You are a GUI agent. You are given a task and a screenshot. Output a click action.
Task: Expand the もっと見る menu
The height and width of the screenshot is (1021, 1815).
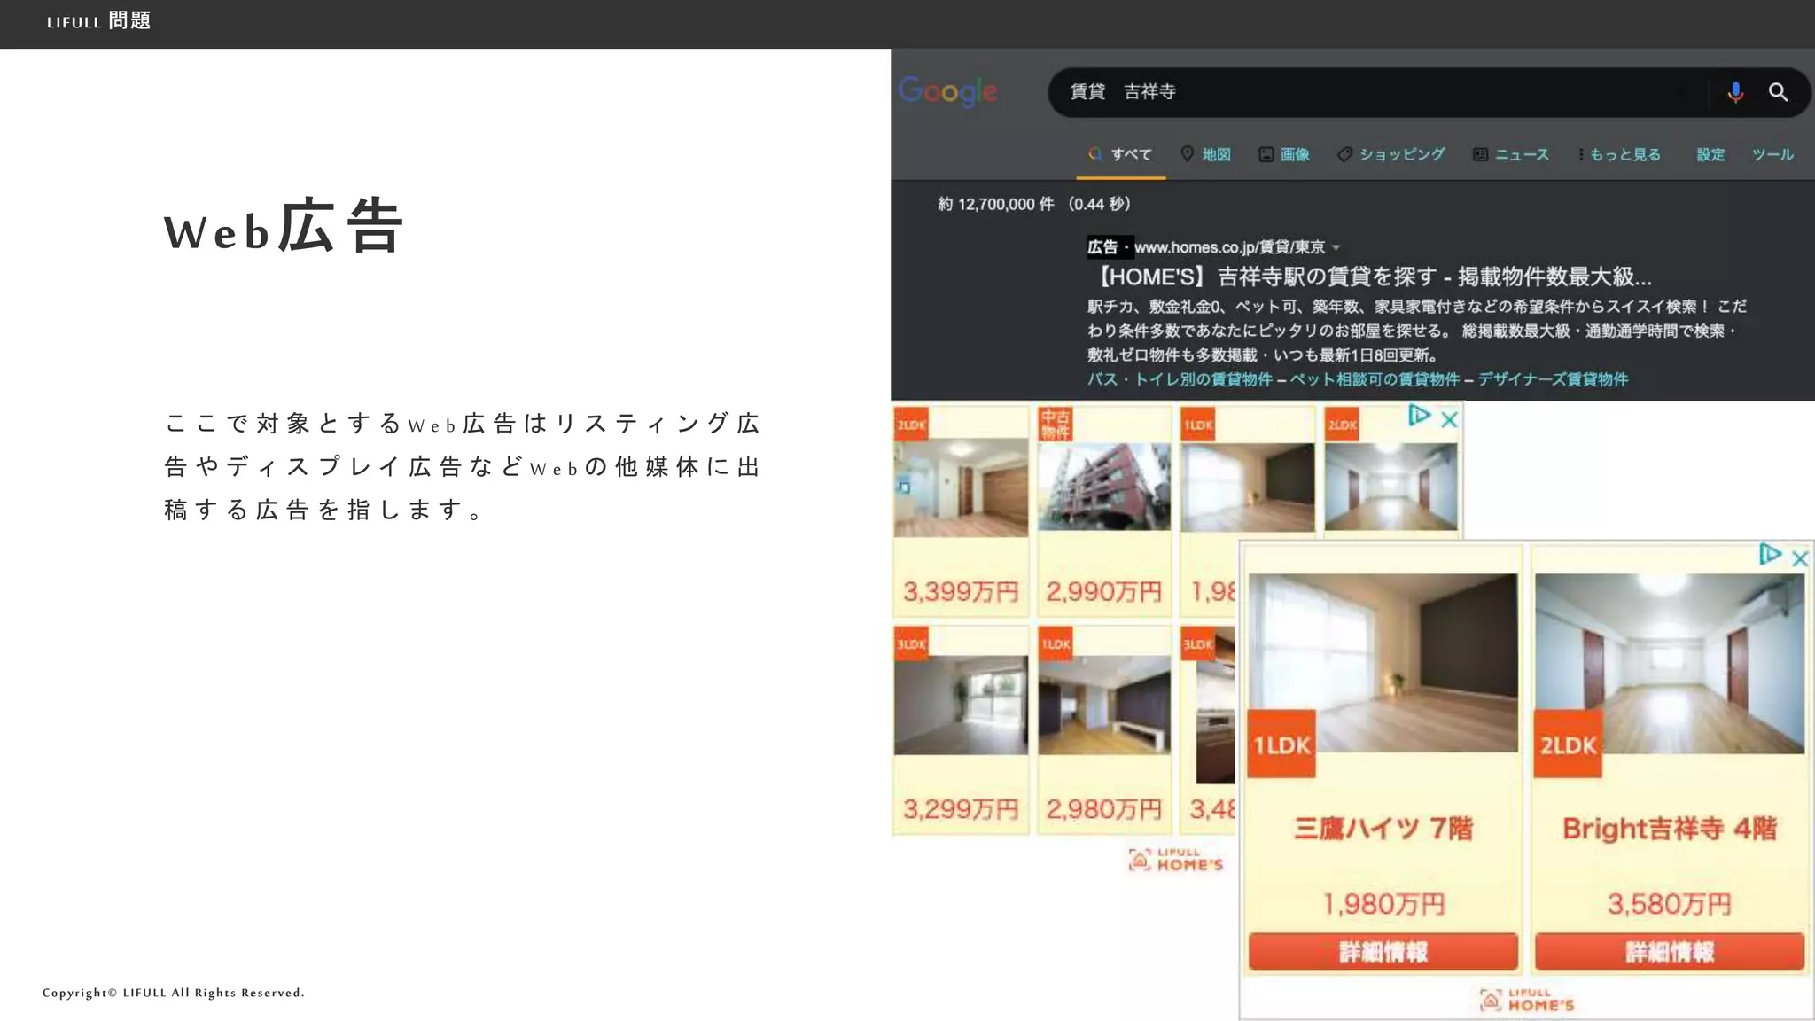coord(1620,154)
